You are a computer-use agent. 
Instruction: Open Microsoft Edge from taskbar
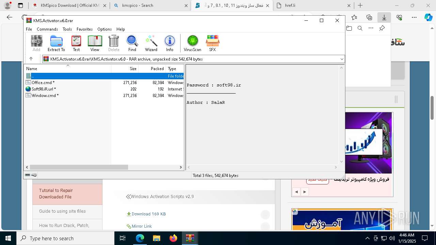[140, 238]
